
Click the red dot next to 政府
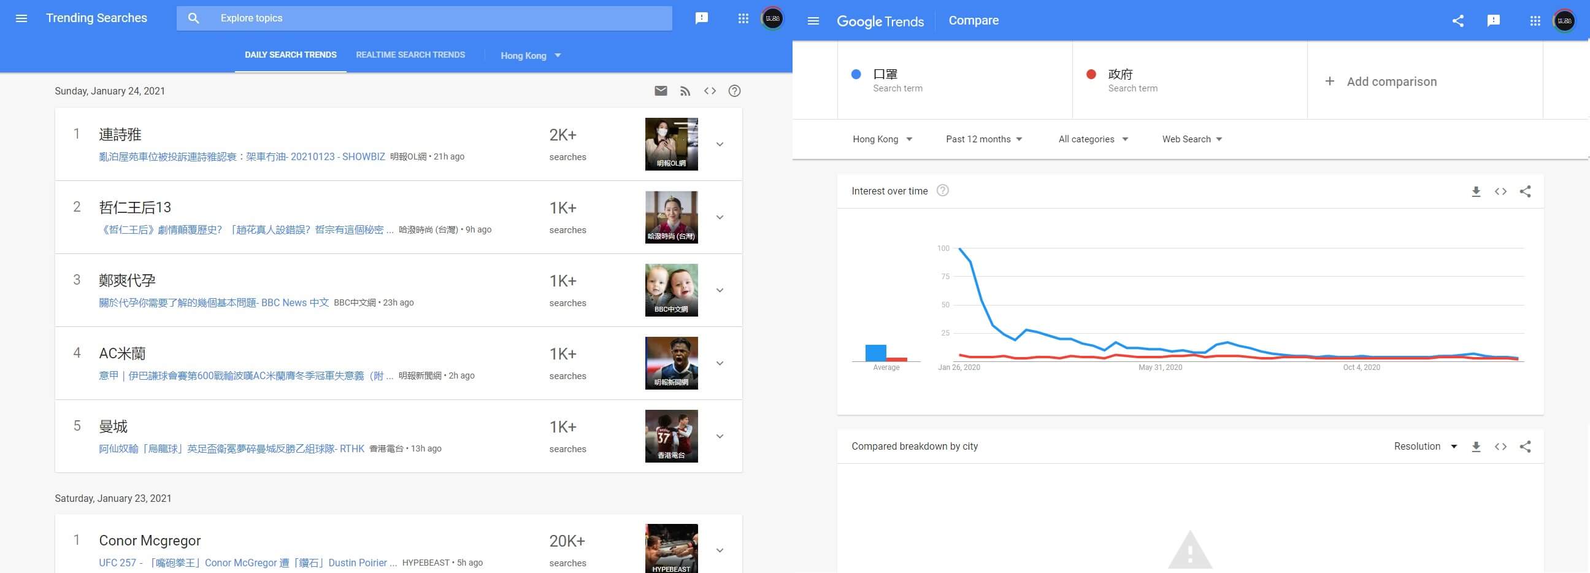(x=1091, y=74)
